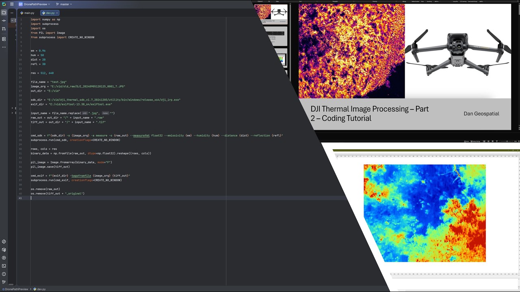Open the Git tool window
This screenshot has height=292, width=520.
tap(4, 282)
